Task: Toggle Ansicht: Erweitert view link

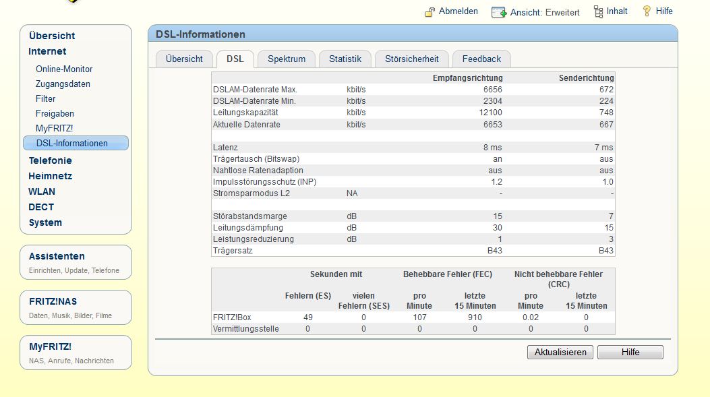Action: (545, 12)
